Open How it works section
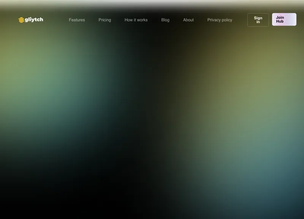 136,20
